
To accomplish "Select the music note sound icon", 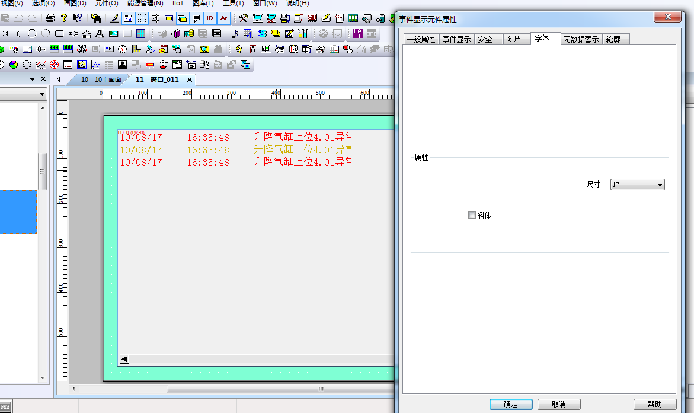I will tap(235, 33).
